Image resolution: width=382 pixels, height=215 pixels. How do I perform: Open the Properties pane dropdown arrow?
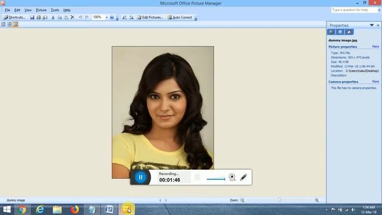372,25
